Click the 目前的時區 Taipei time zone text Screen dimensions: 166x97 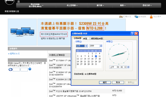pos(85,74)
